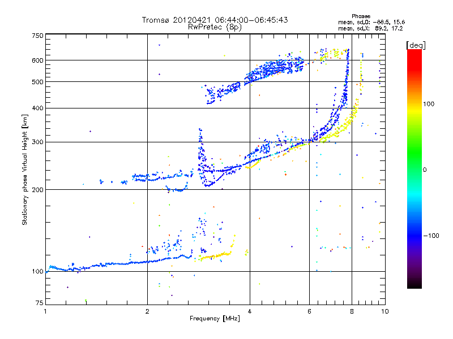Pick the black bottom end of the color bar
453x339 pixels.
414,284
